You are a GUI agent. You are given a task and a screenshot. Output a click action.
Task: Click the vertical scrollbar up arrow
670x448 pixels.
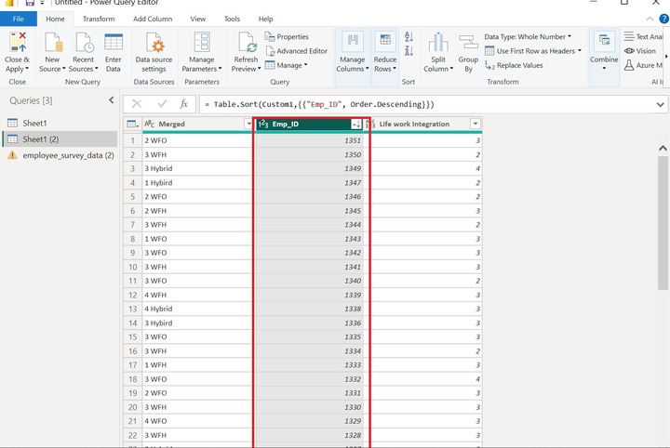coord(663,149)
